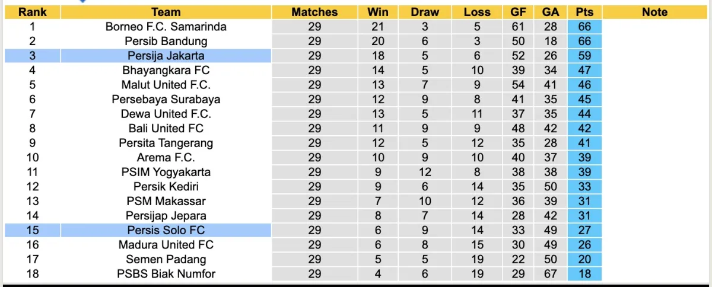Click the Win column header

[x=378, y=12]
